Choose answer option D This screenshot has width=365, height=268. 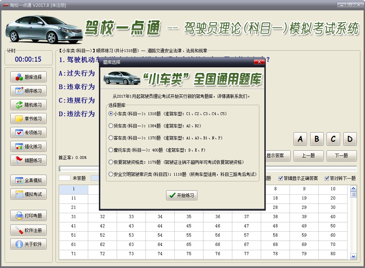click(350, 139)
